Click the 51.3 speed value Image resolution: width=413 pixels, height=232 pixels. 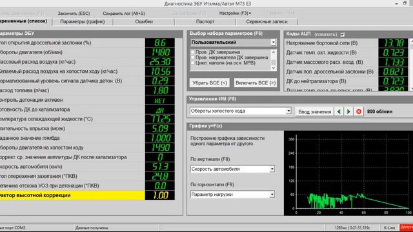(x=160, y=167)
